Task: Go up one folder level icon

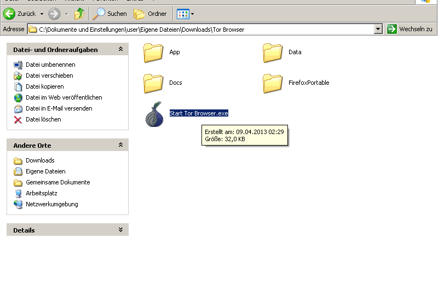Action: [79, 14]
